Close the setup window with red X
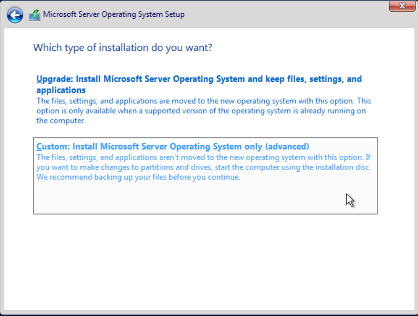This screenshot has width=418, height=316. pyautogui.click(x=403, y=6)
